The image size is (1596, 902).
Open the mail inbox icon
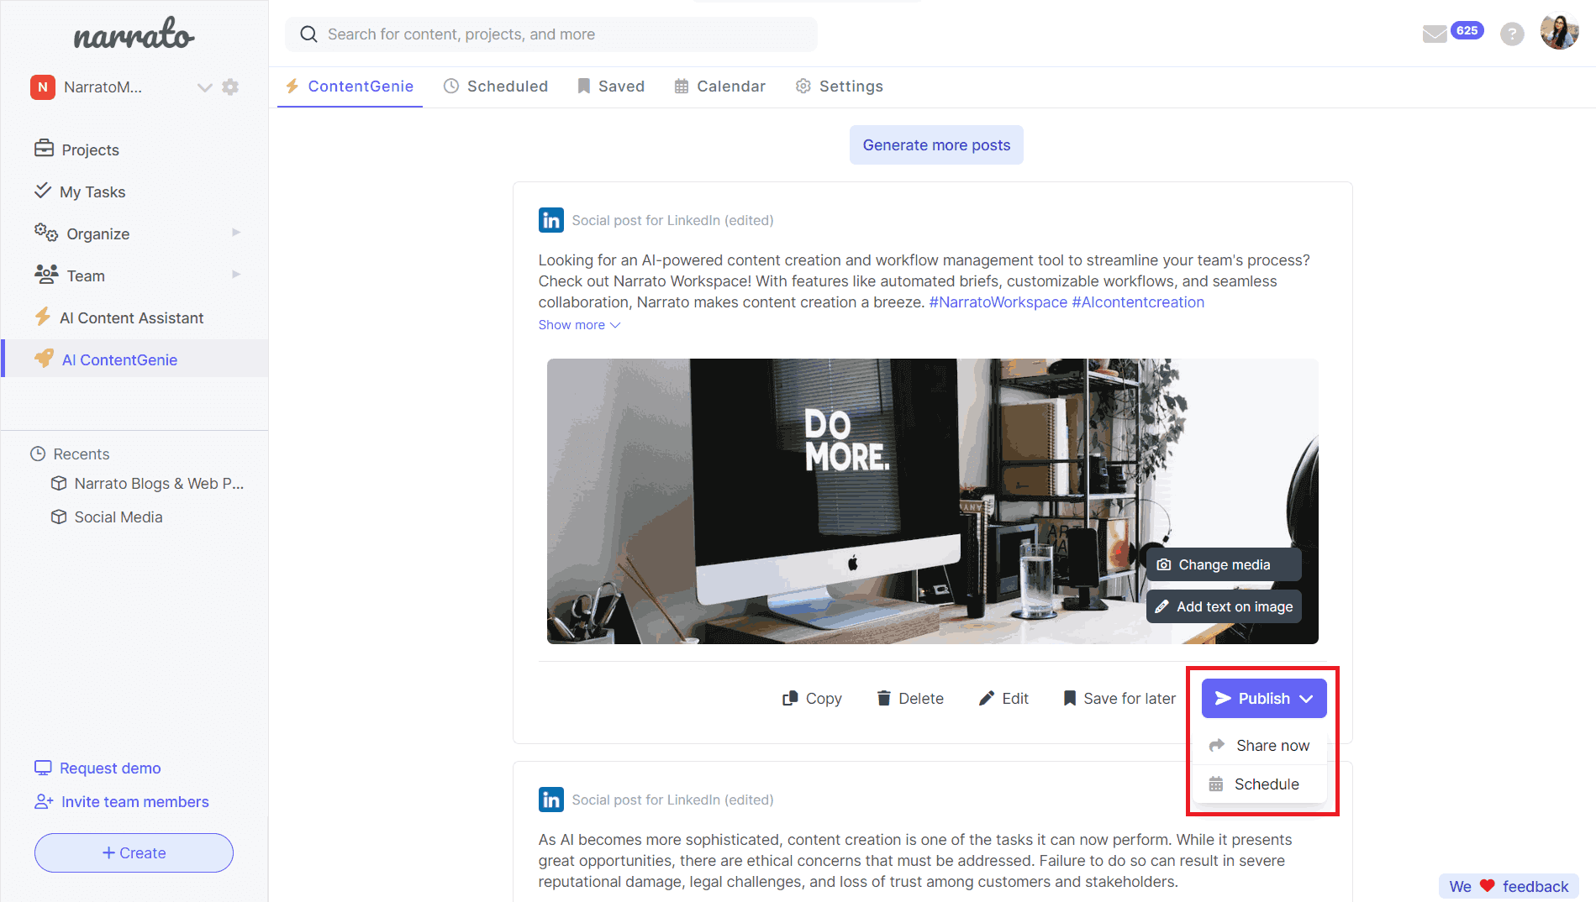click(x=1435, y=34)
